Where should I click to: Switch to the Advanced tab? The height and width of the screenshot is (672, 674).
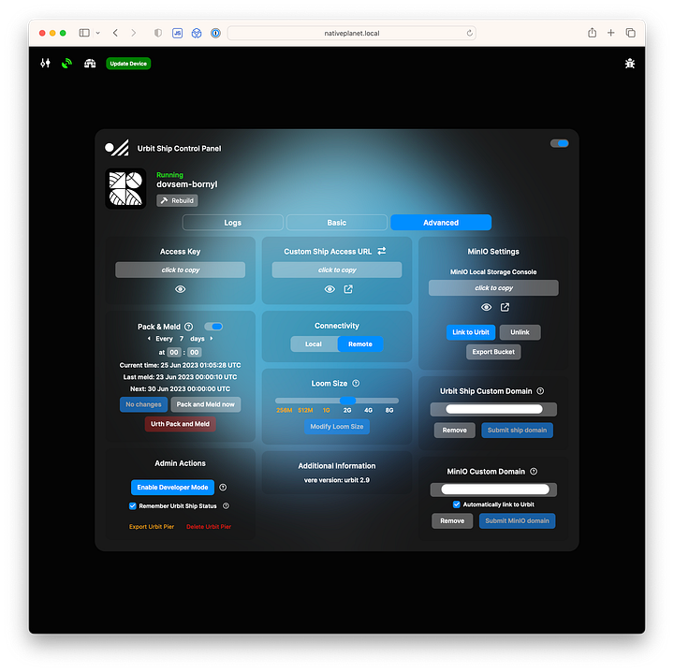coord(441,223)
